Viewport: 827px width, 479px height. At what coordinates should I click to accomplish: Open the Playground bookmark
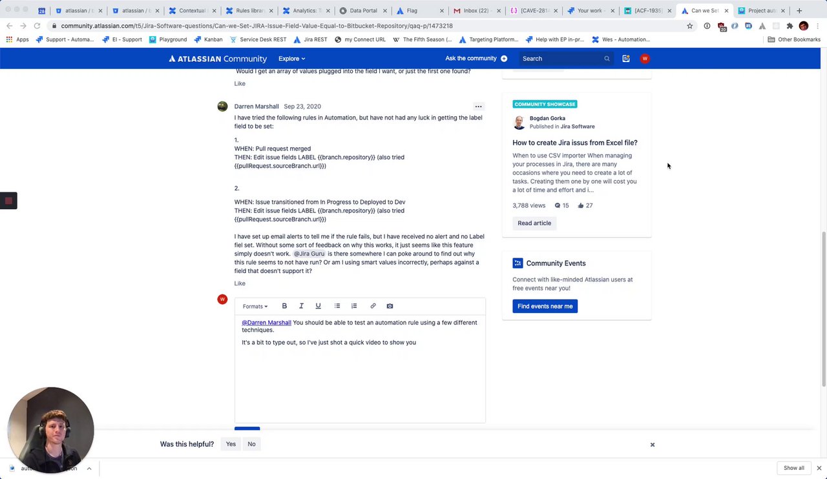click(168, 39)
